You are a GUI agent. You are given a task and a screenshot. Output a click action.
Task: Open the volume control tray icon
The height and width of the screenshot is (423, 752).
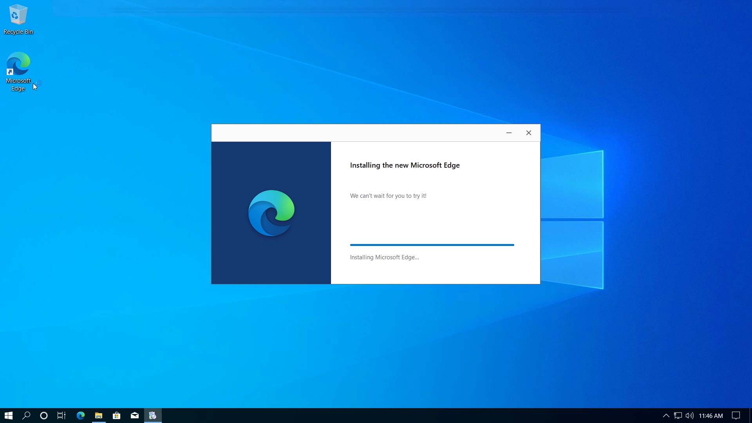click(x=690, y=416)
